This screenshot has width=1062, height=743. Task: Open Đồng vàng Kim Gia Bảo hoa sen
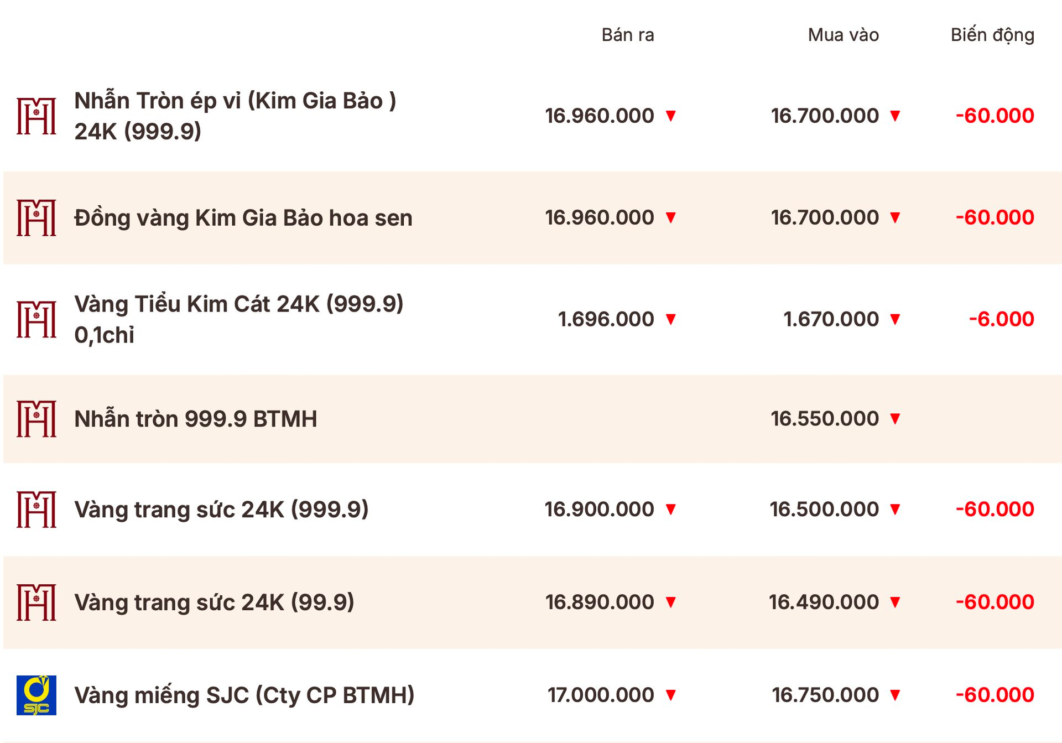point(243,218)
